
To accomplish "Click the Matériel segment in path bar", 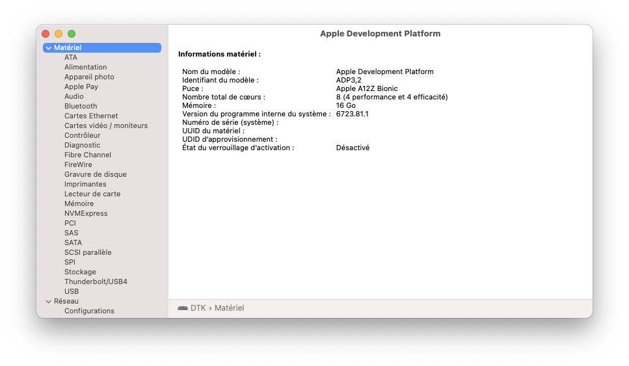I will coord(229,308).
